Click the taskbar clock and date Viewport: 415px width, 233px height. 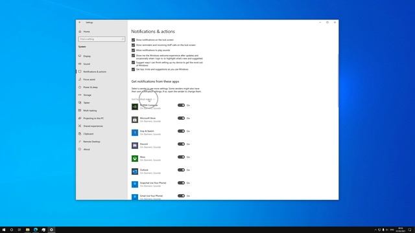coord(401,230)
